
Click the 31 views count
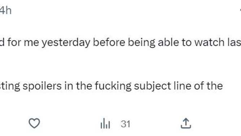click(x=126, y=124)
